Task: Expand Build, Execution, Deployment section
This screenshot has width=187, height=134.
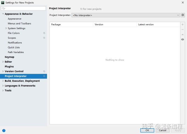Action: click(3, 81)
